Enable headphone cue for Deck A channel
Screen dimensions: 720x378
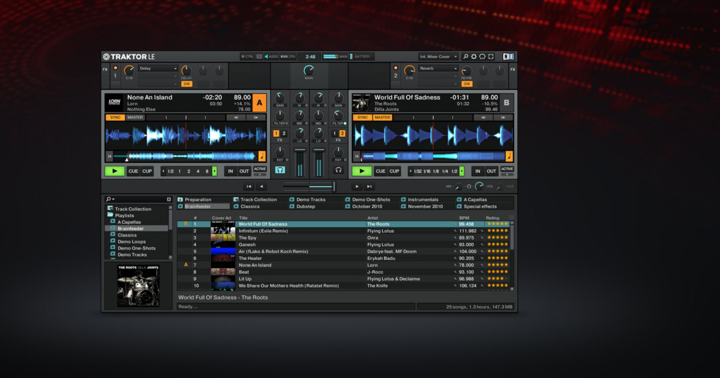coord(280,170)
